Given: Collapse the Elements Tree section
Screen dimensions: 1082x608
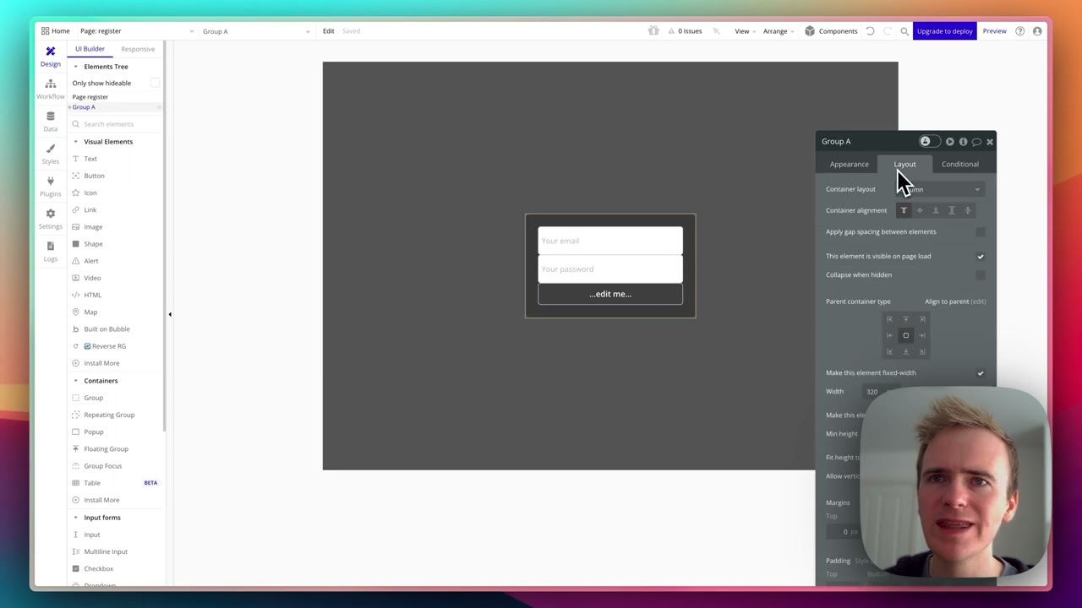Looking at the screenshot, I should pos(75,67).
